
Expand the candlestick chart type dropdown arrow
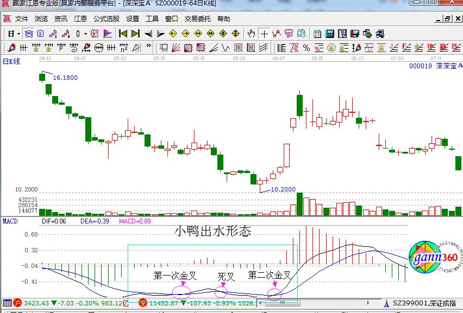pos(85,34)
